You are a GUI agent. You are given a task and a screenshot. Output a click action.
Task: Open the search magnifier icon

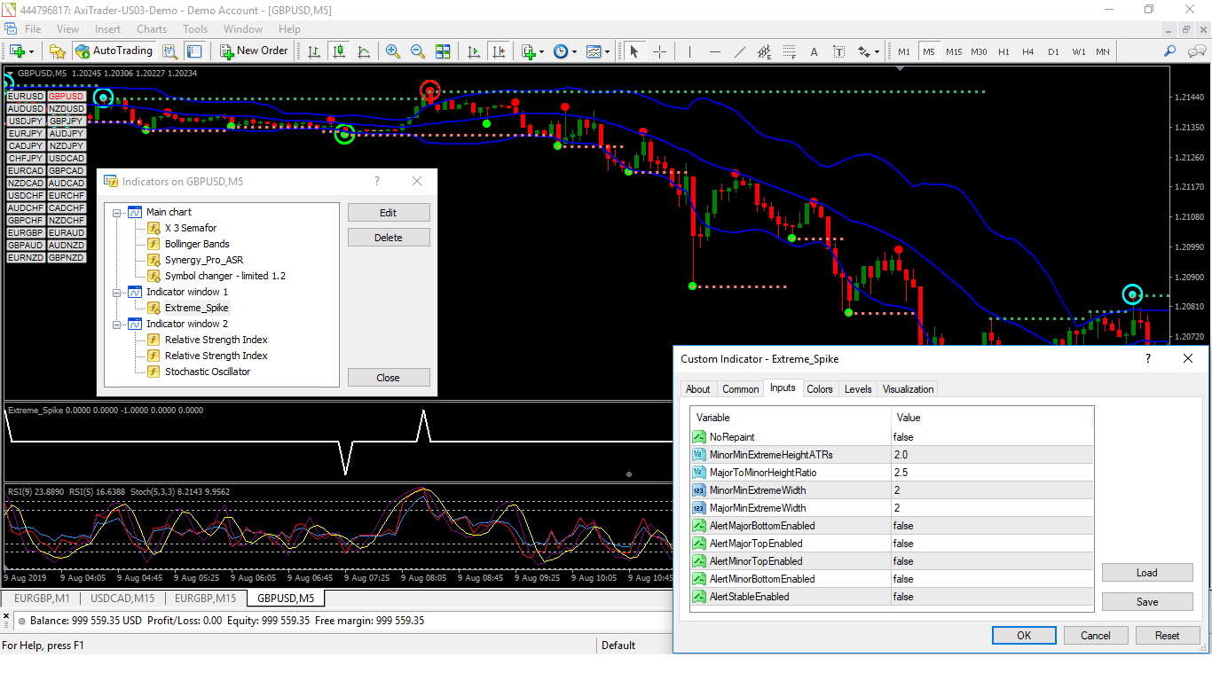[1170, 51]
